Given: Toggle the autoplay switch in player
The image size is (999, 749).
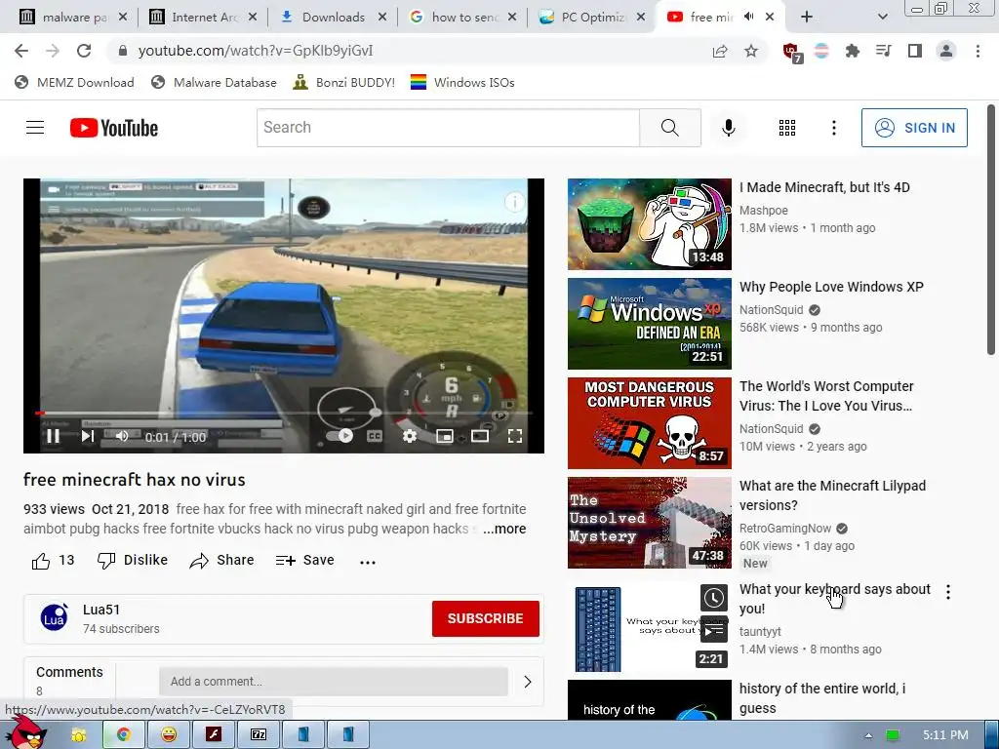Looking at the screenshot, I should click(x=340, y=436).
